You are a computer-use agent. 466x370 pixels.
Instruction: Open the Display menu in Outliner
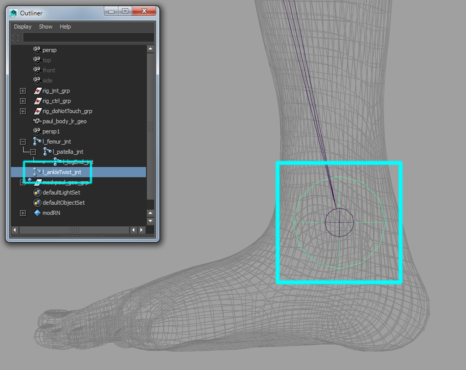pos(23,26)
